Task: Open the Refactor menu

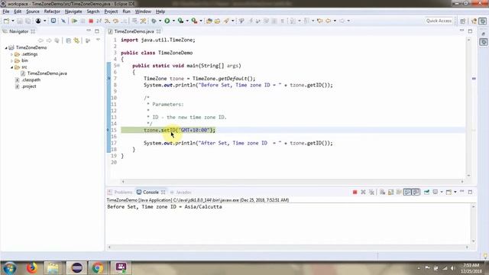Action: tap(52, 11)
